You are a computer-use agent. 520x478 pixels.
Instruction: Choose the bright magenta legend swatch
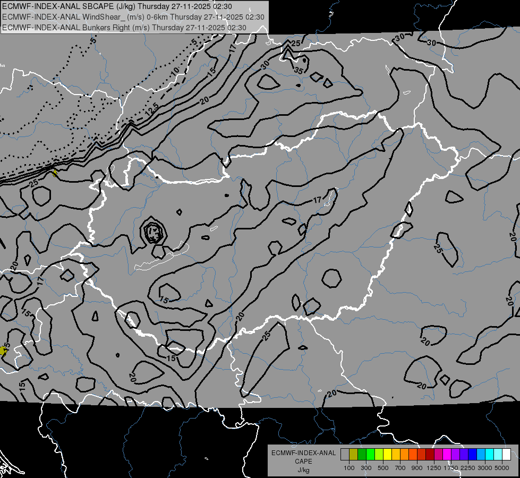click(447, 455)
